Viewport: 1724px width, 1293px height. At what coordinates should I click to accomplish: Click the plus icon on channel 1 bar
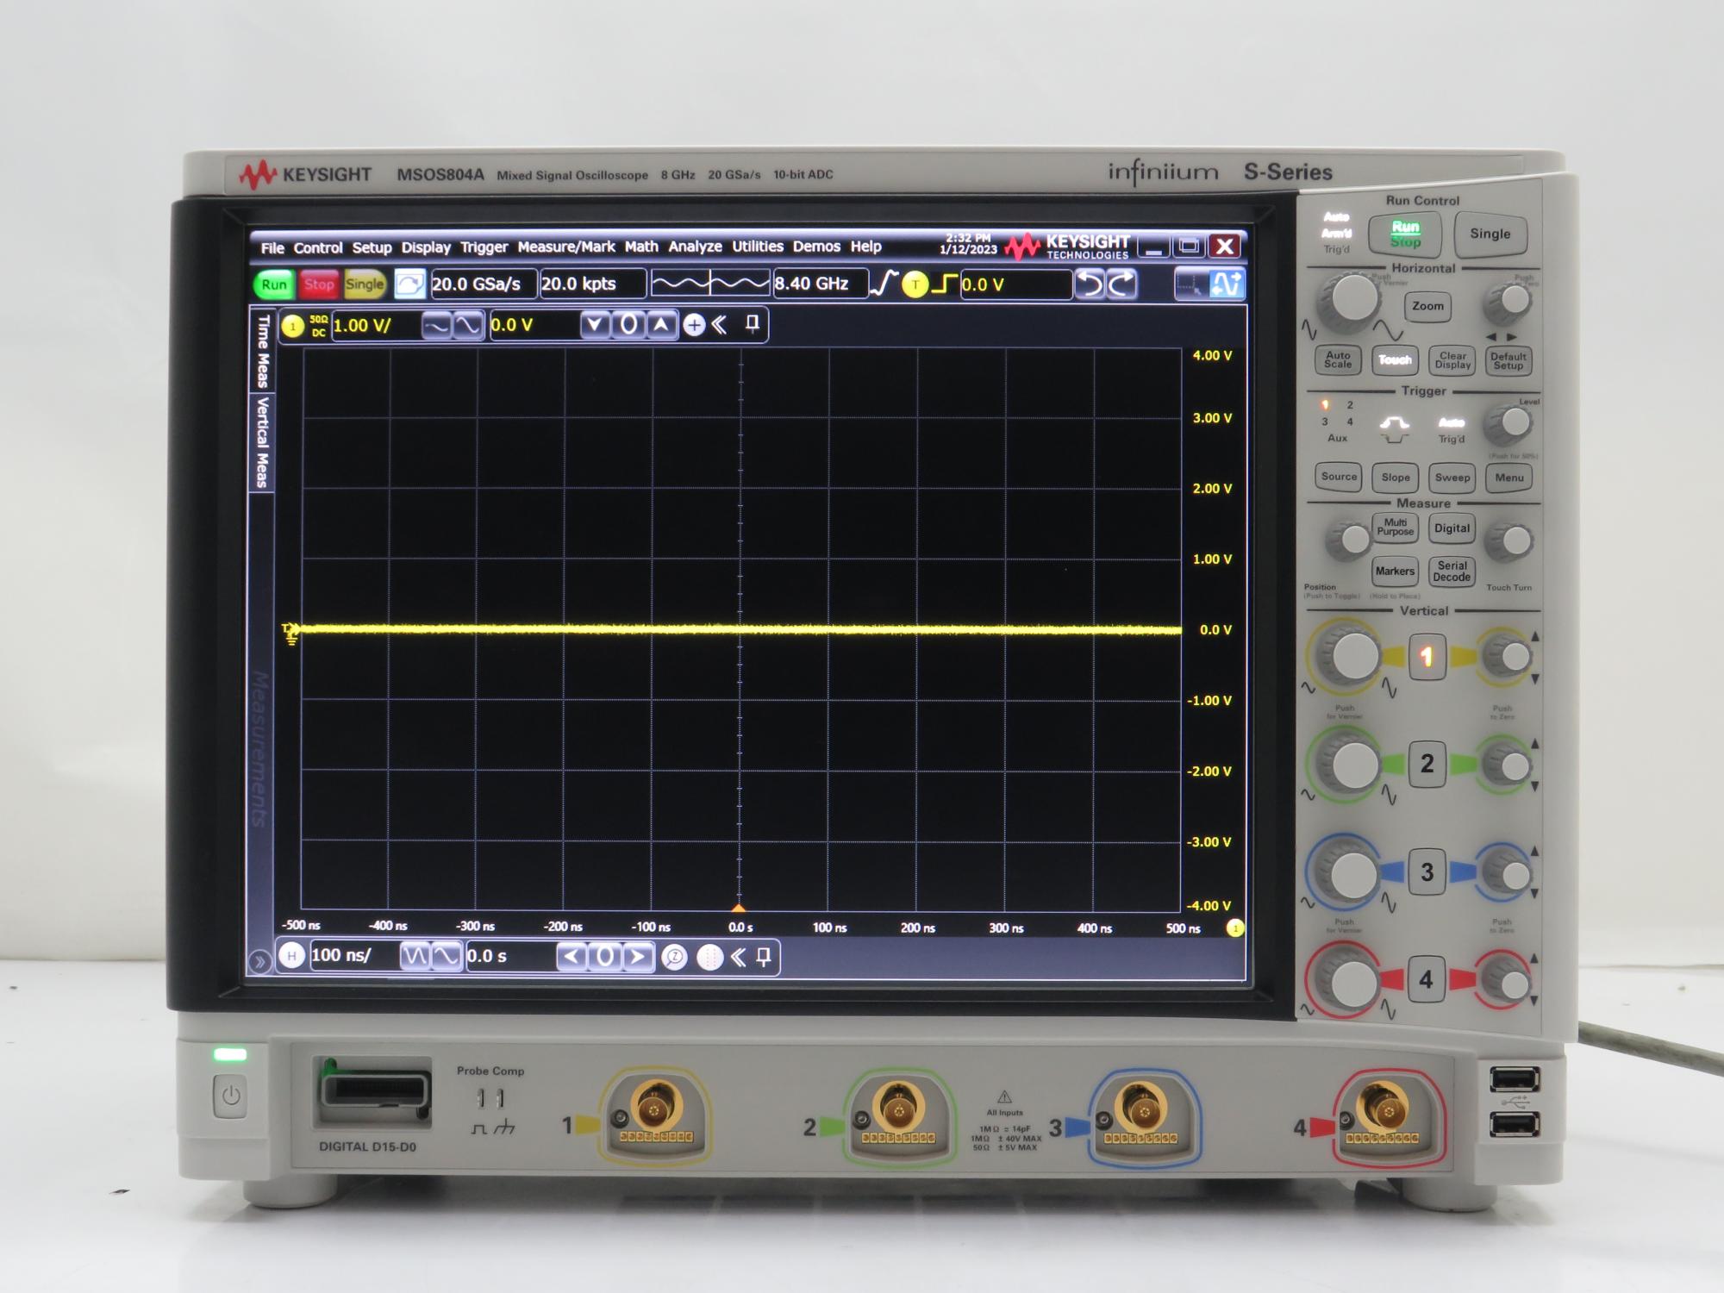click(694, 325)
